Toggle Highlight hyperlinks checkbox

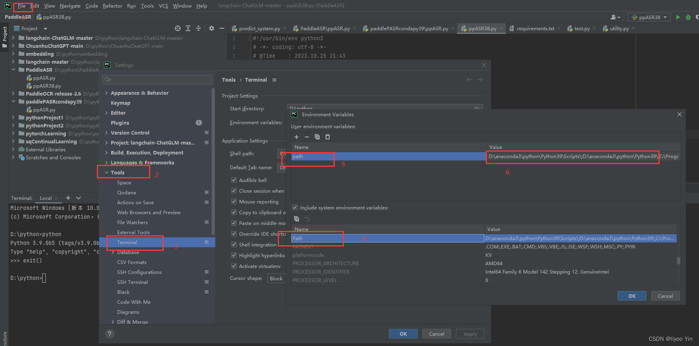pos(234,255)
